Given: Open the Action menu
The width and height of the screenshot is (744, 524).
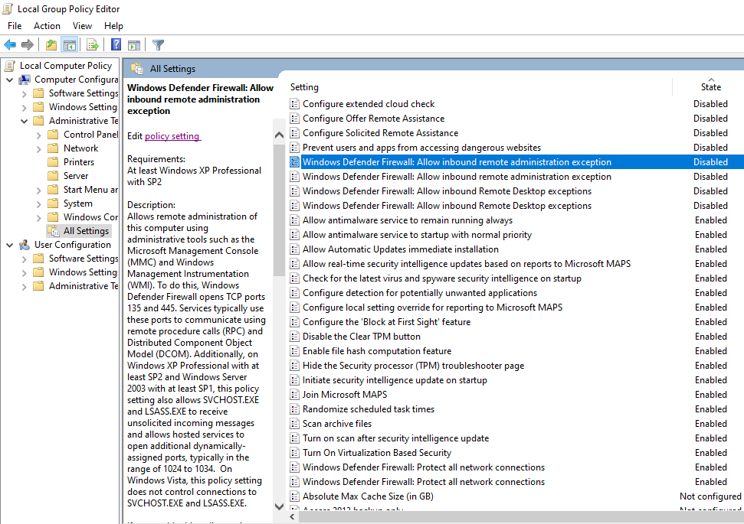Looking at the screenshot, I should pyautogui.click(x=47, y=25).
